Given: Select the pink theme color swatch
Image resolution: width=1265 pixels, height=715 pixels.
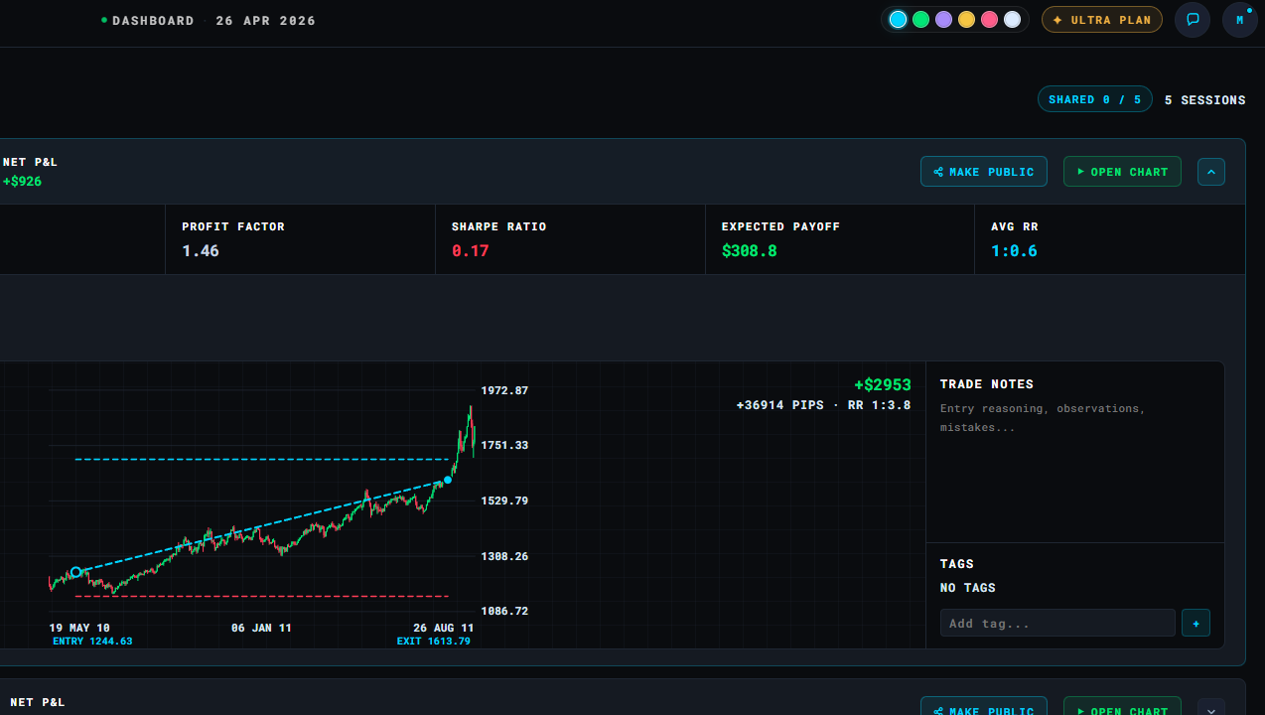Looking at the screenshot, I should [x=989, y=20].
